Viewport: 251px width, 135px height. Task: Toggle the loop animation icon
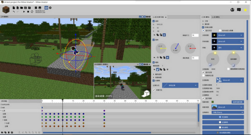(32, 12)
